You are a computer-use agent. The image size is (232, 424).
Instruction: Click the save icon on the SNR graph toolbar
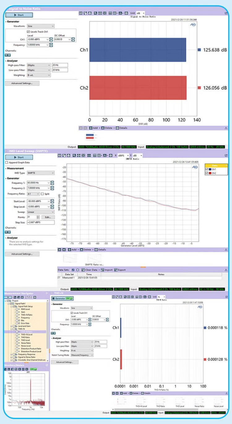coord(81,13)
